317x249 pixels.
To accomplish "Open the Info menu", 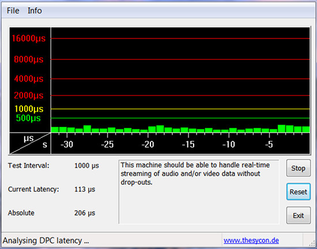I will pos(35,11).
